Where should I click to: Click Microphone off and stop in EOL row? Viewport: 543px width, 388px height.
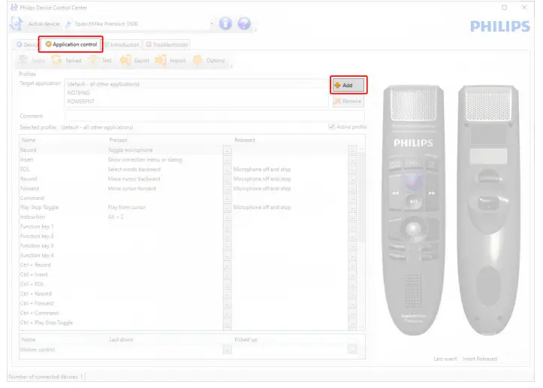point(262,169)
